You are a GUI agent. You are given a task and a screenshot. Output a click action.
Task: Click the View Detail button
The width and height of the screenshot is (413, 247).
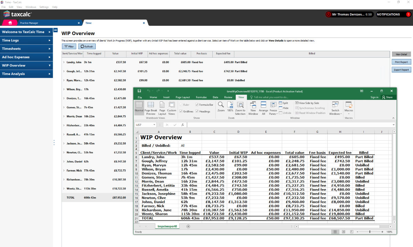[401, 54]
